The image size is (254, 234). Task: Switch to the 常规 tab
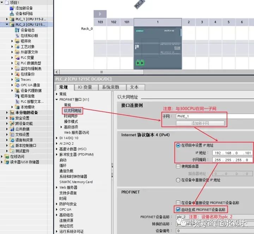tap(65, 87)
